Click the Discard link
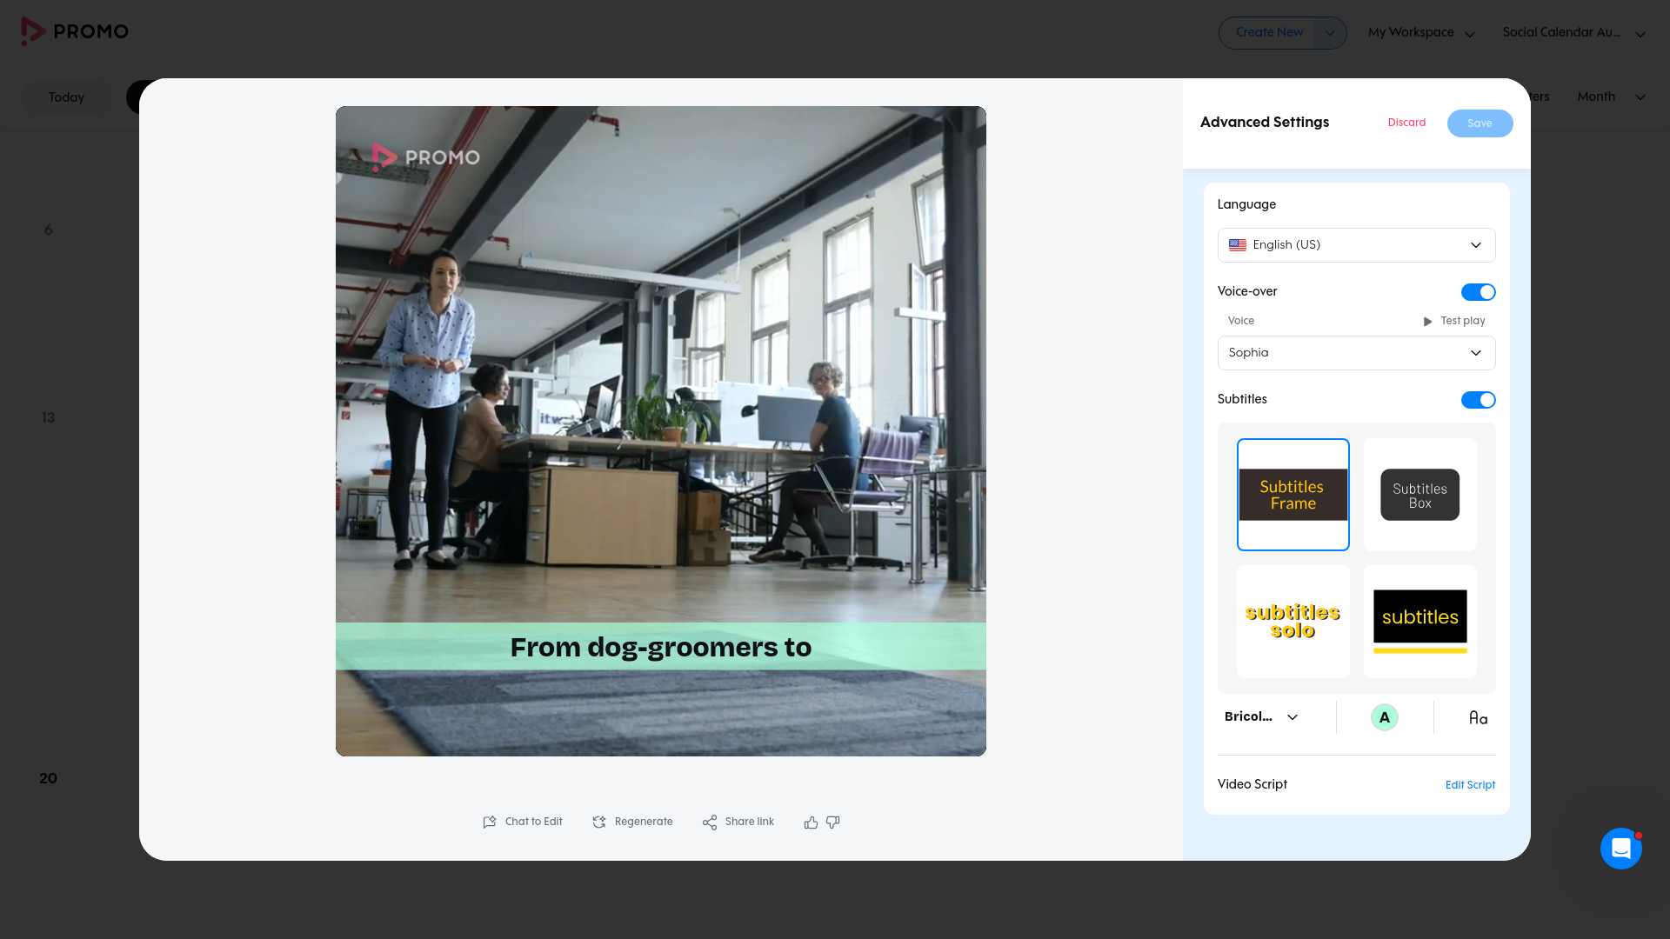Image resolution: width=1670 pixels, height=939 pixels. (x=1406, y=123)
